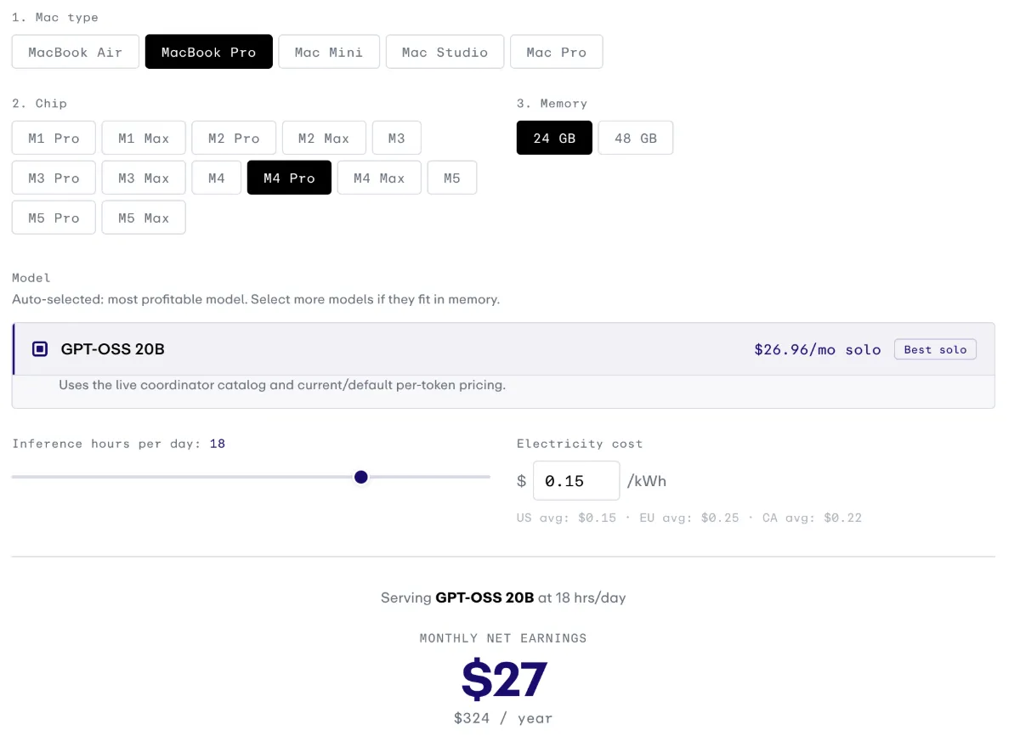Screen dimensions: 1020x736
Task: Select the M4 Max chip
Action: tap(379, 178)
